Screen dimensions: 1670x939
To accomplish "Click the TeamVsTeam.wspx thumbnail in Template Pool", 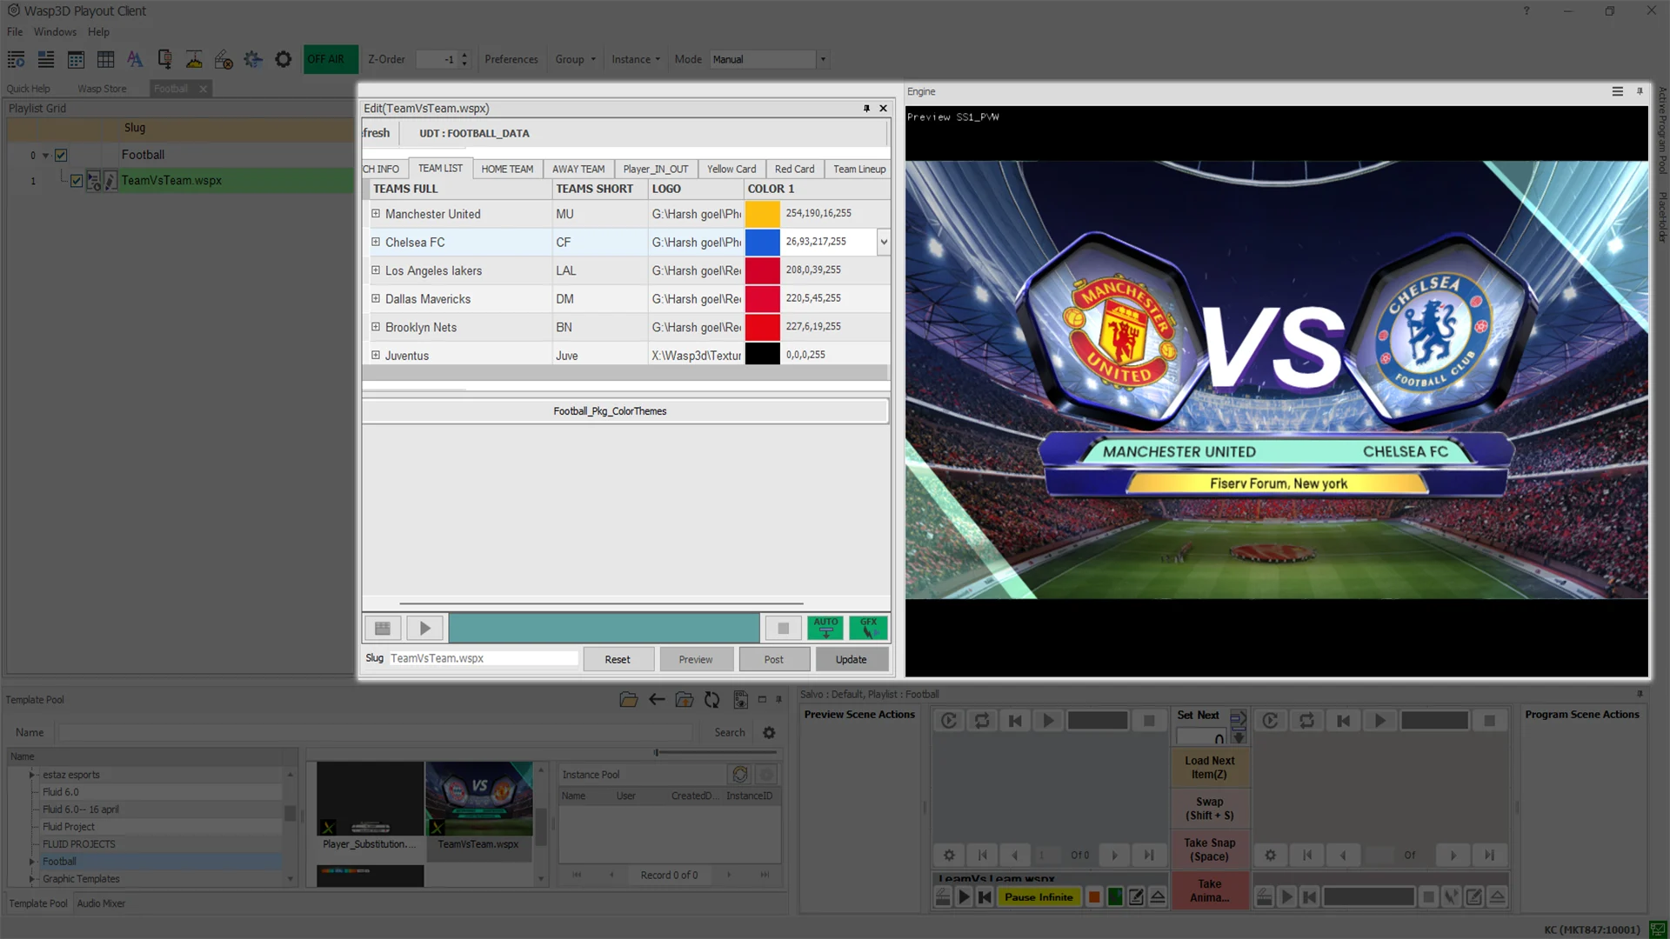I will pyautogui.click(x=478, y=797).
